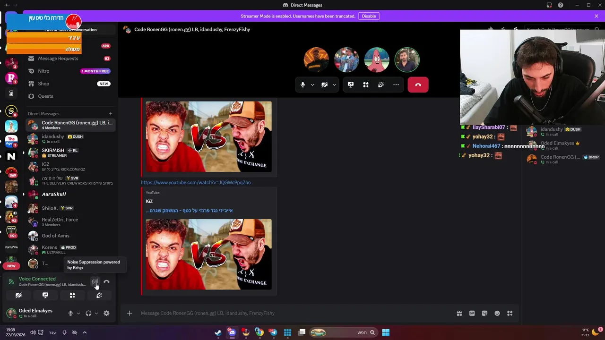Image resolution: width=605 pixels, height=340 pixels.
Task: Open camera options arrow in call controls
Action: point(334,85)
